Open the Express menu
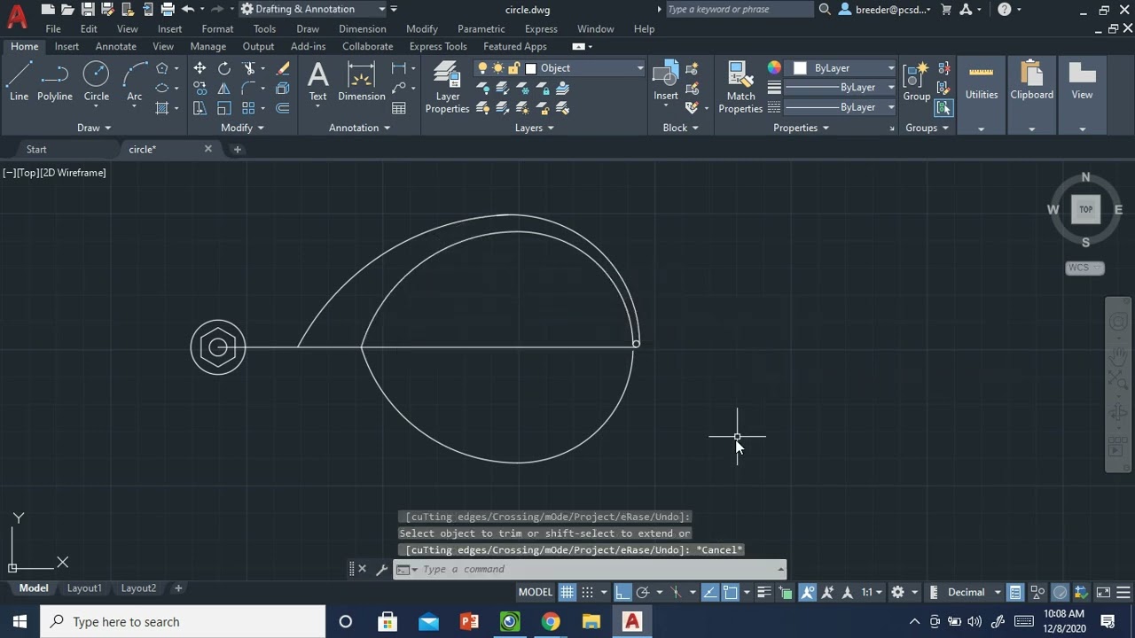The image size is (1135, 638). 541,28
